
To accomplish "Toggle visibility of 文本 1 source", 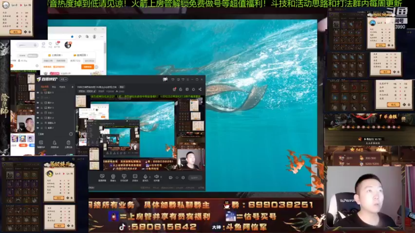I will (38, 113).
